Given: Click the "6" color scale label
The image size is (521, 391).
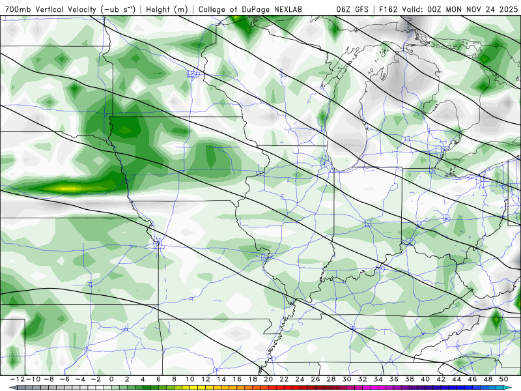Looking at the screenshot, I should (x=158, y=379).
